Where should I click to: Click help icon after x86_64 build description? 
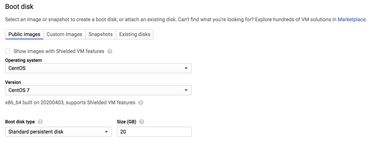[141, 103]
